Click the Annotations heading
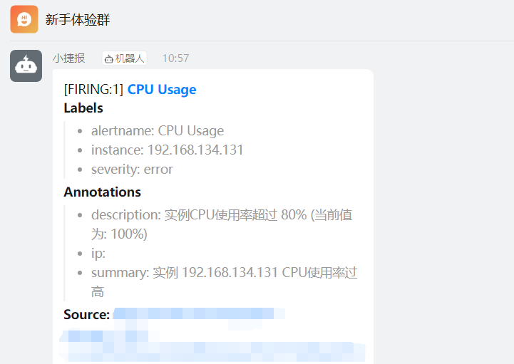Viewport: 514px width, 364px height. (102, 192)
